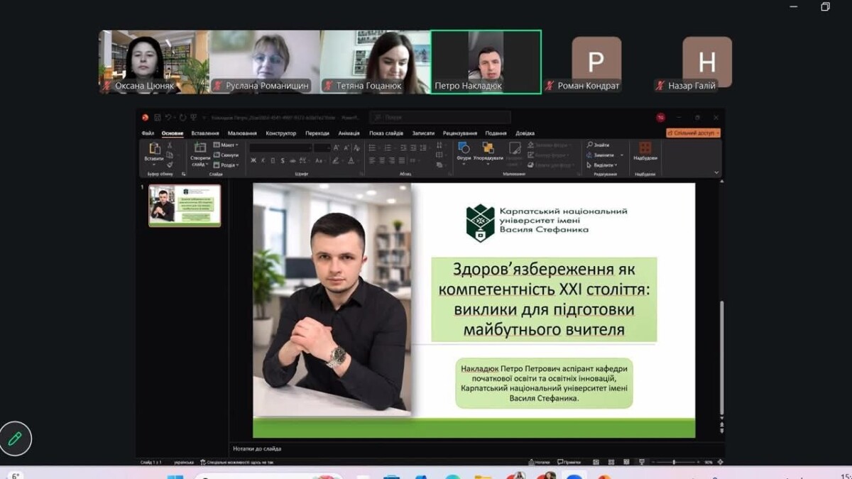Click the green pen annotation icon
Viewport: 852px width, 479px height.
(15, 439)
